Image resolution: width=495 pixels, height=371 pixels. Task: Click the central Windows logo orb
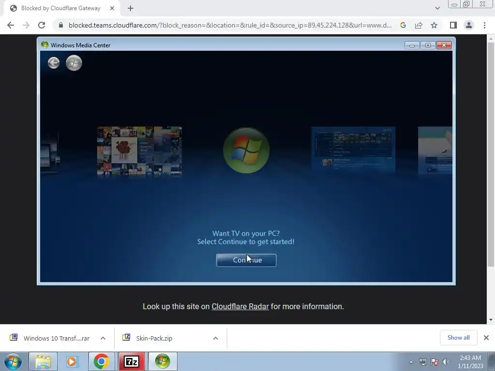pos(246,150)
